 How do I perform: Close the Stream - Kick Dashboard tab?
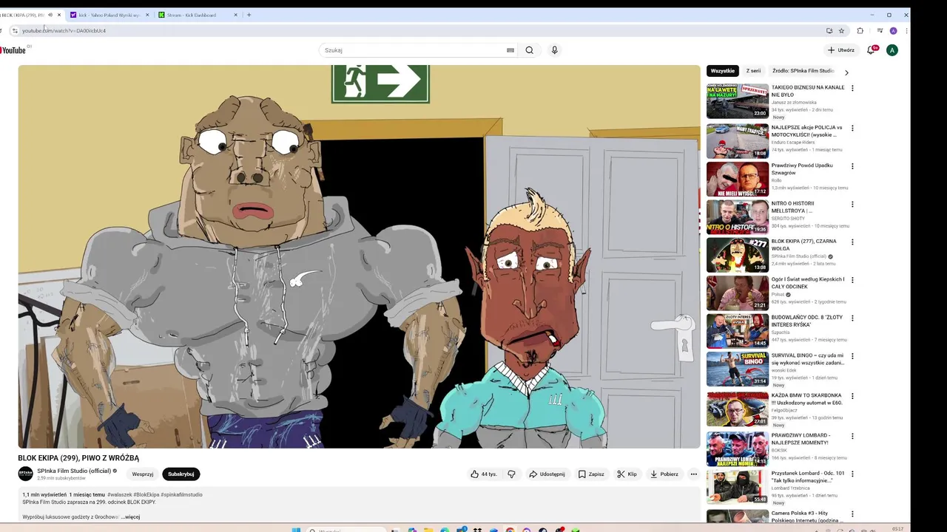coord(236,15)
